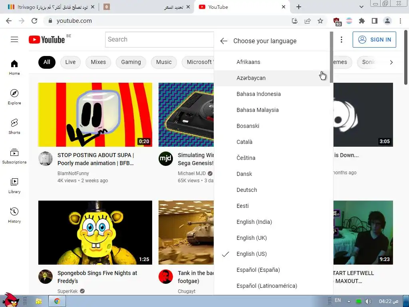The image size is (409, 307).
Task: Select the Music category chip
Action: (x=164, y=62)
